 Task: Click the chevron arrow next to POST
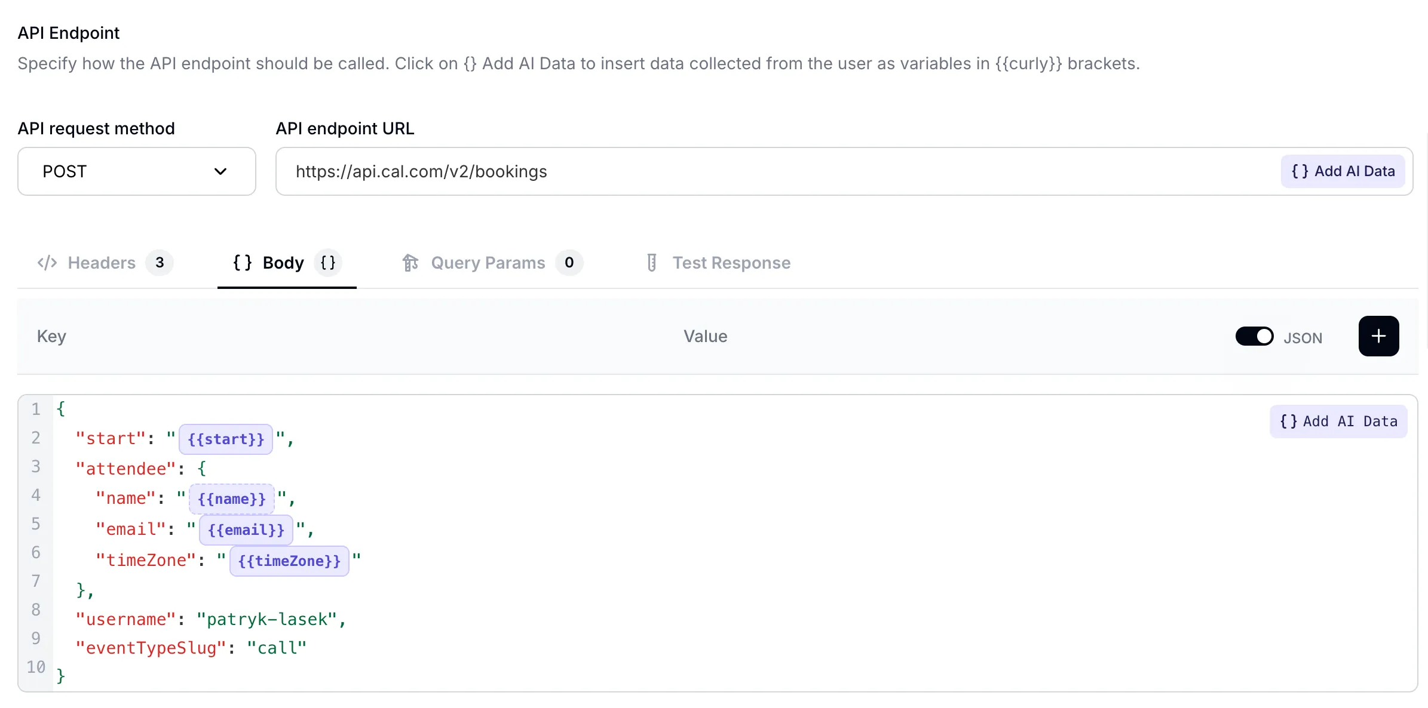pyautogui.click(x=220, y=172)
